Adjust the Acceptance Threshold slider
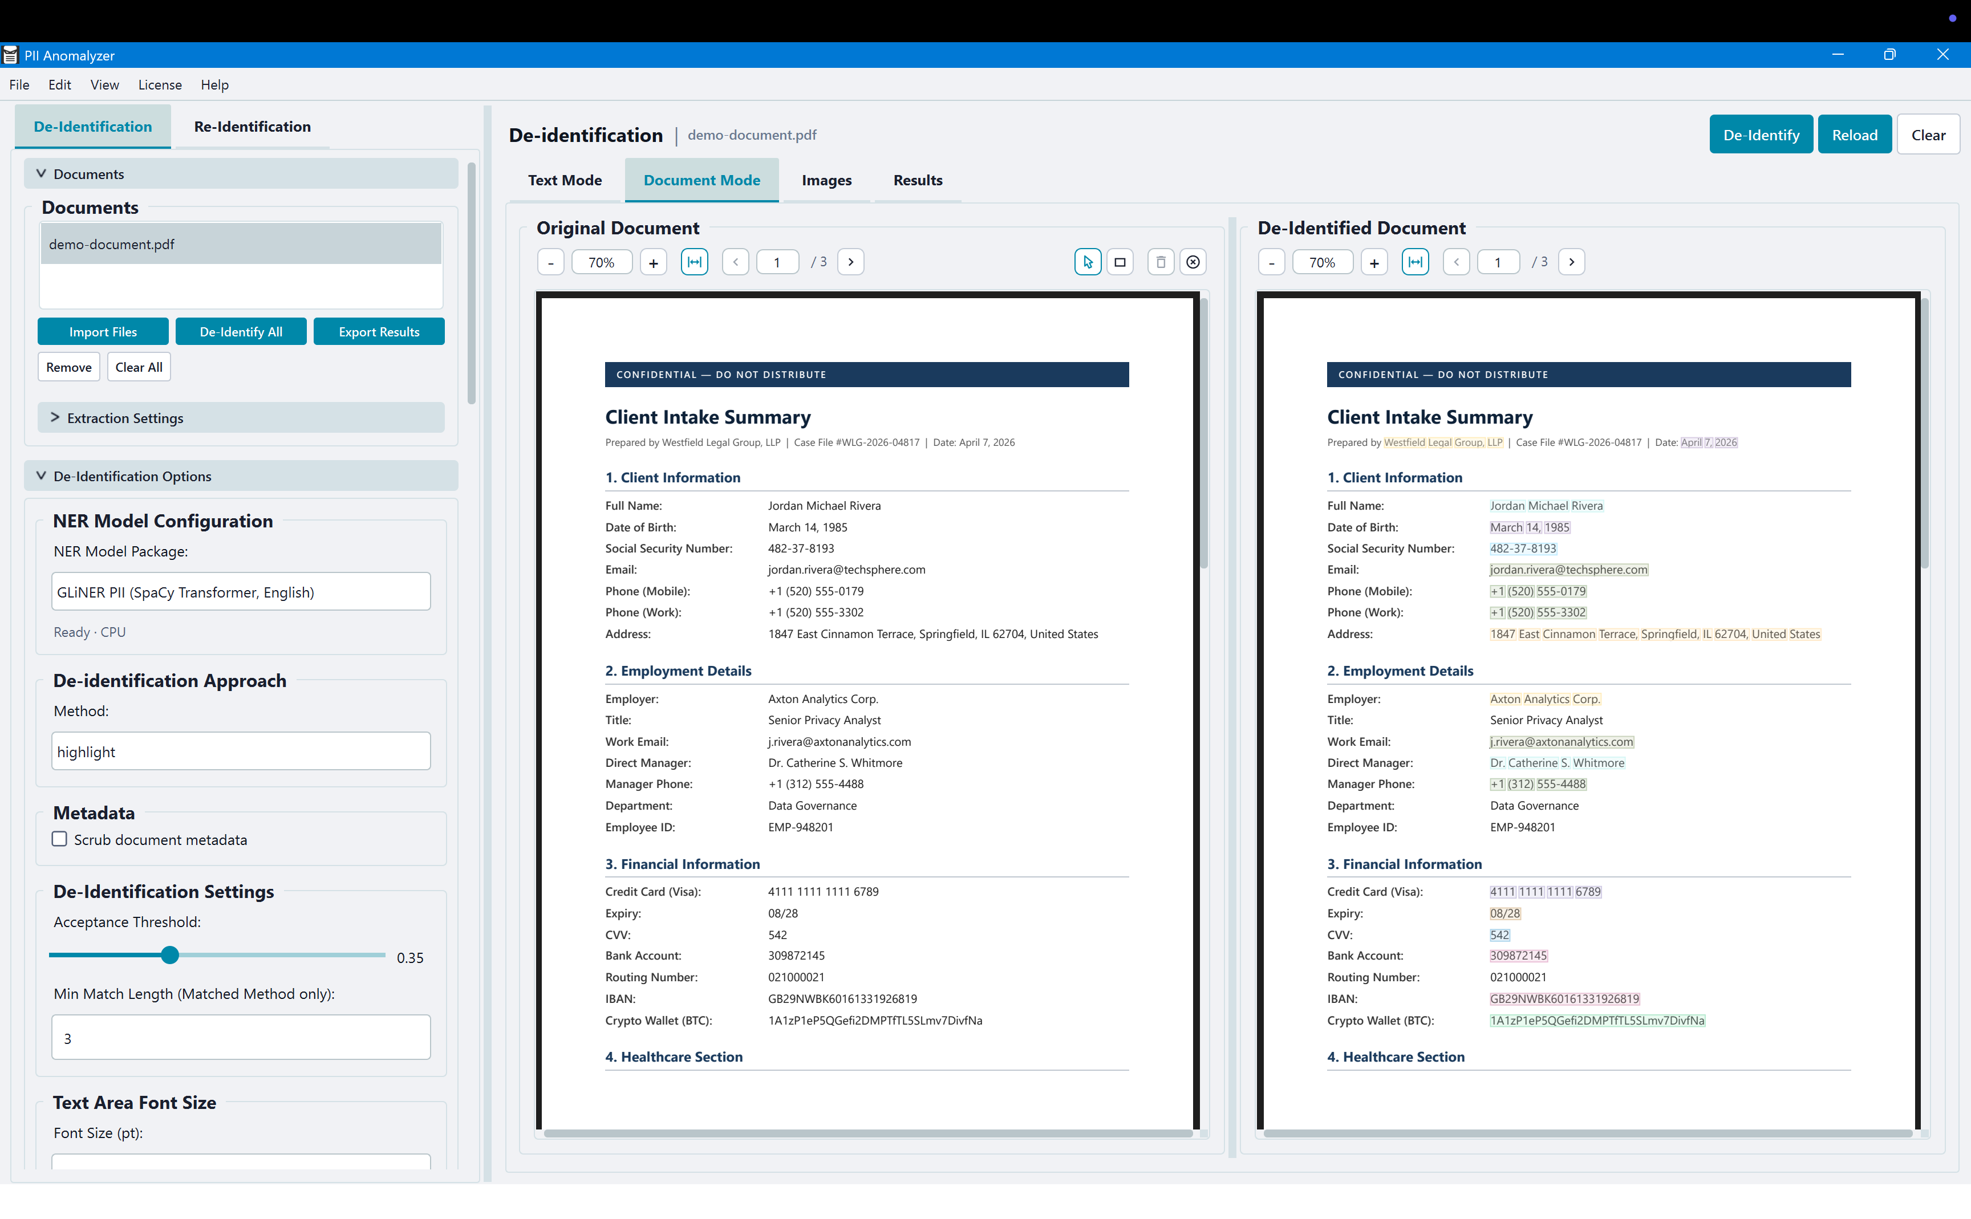Image resolution: width=1971 pixels, height=1219 pixels. (x=170, y=954)
